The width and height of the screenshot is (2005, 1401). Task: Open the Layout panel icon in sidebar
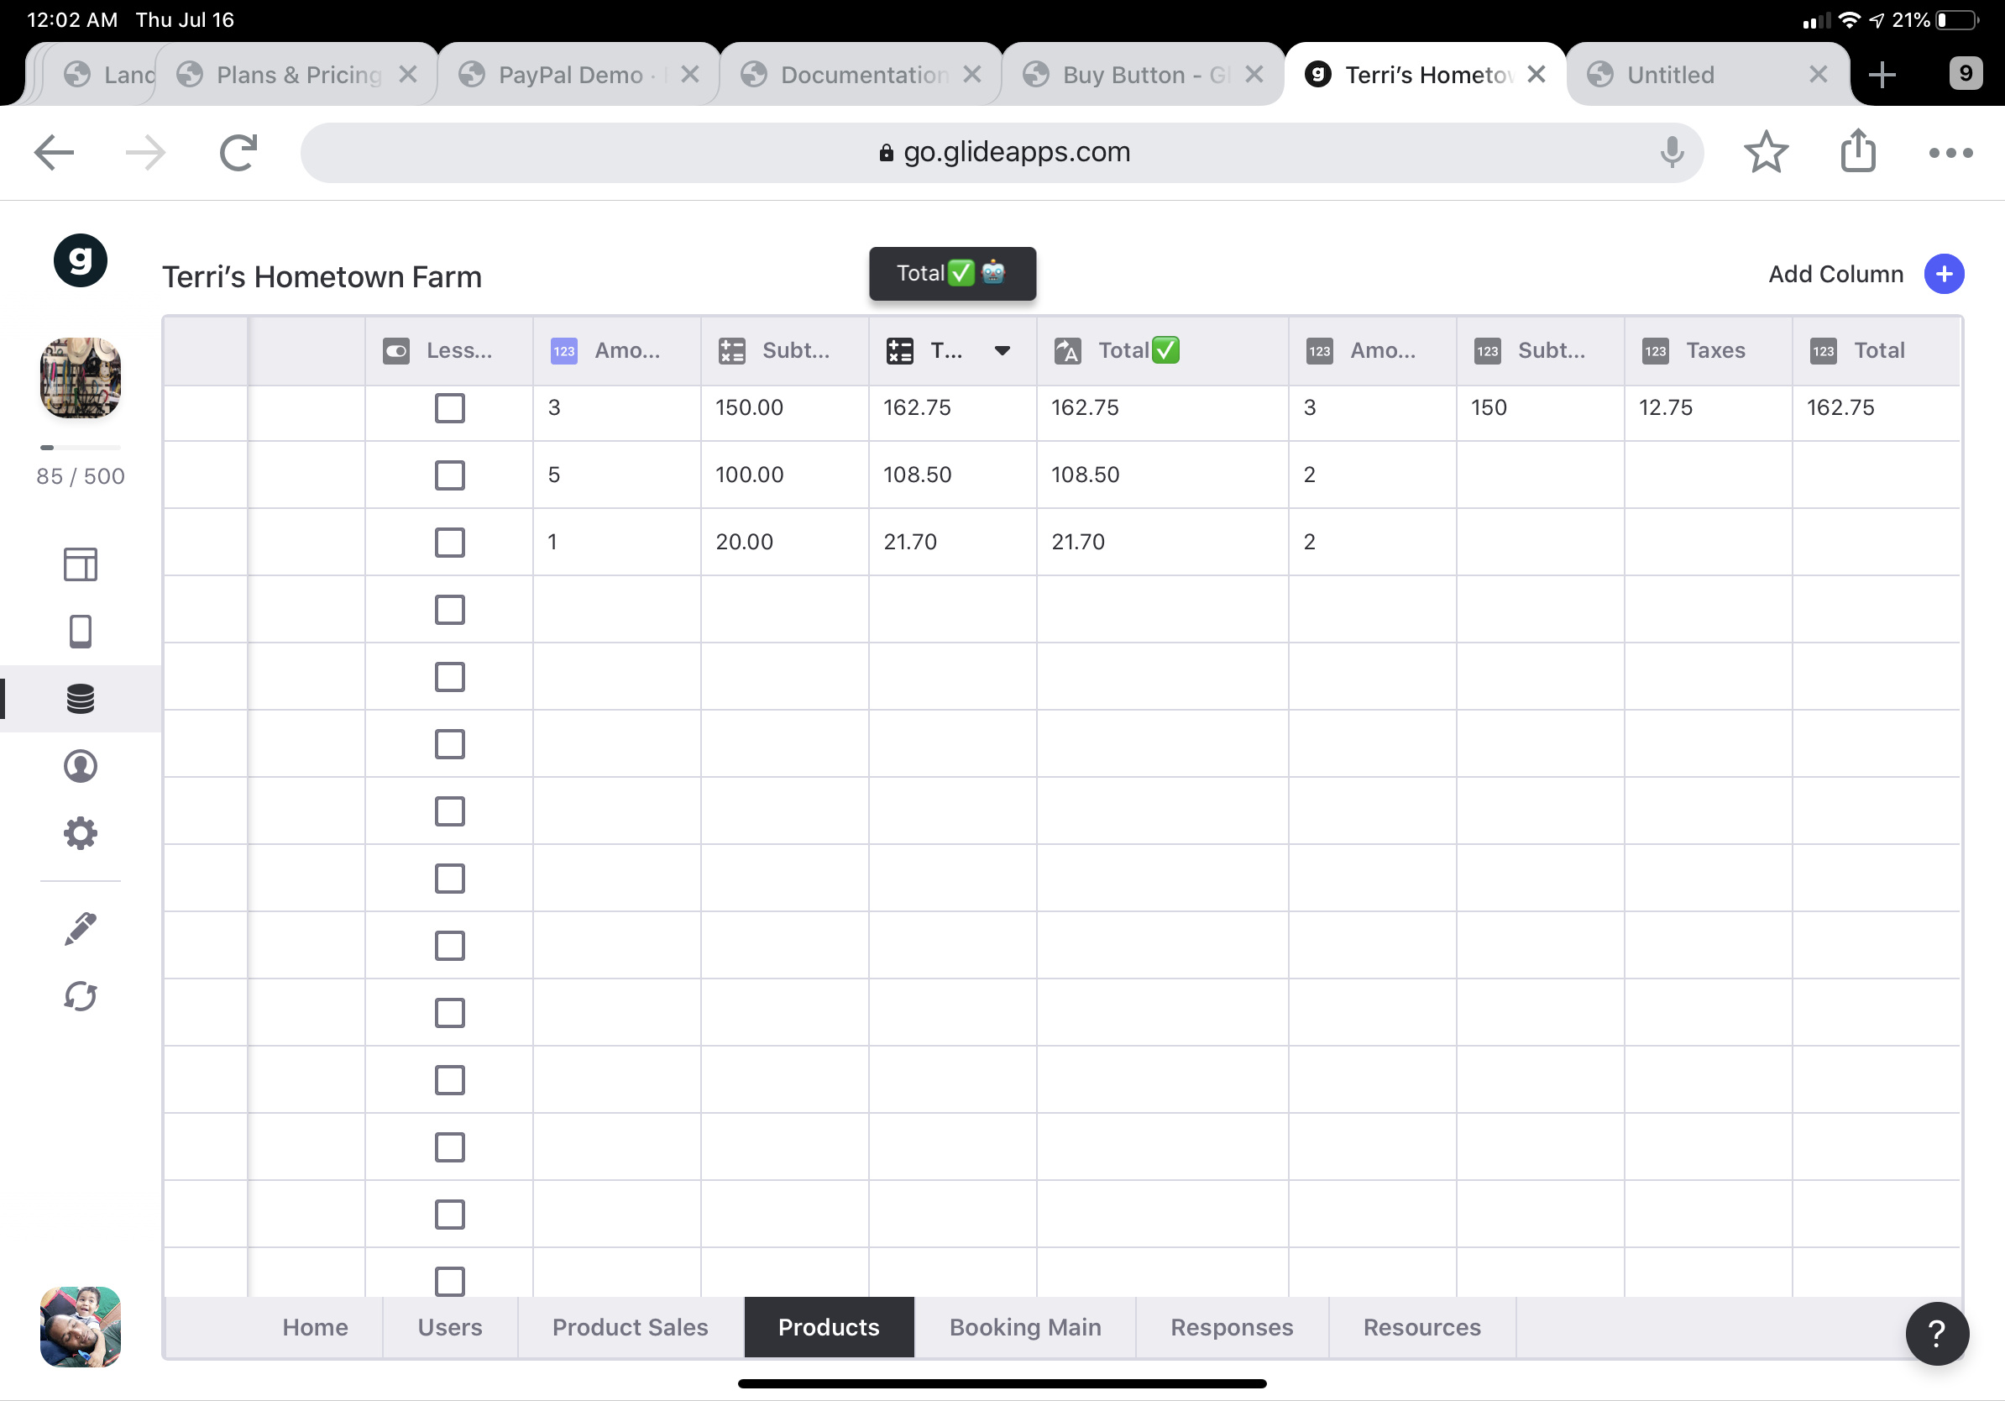pos(81,564)
